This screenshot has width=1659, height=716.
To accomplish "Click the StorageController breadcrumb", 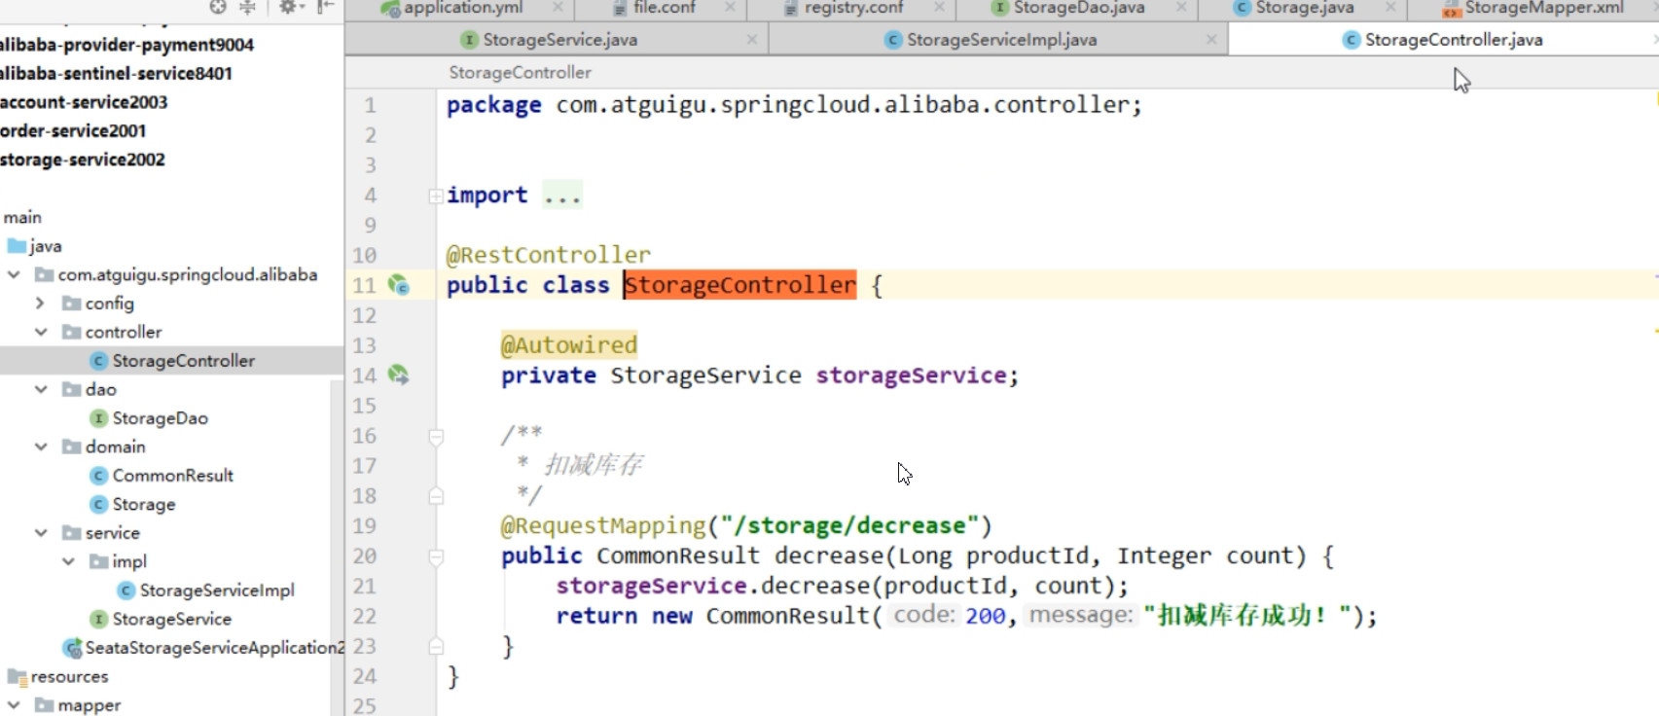I will point(520,73).
